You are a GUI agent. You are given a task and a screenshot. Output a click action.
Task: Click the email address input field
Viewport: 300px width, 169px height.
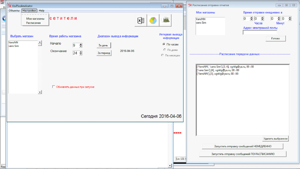click(260, 32)
